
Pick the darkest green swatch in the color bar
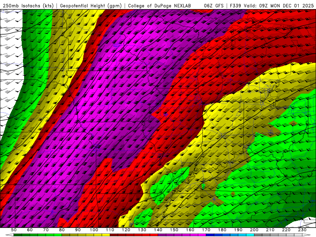pyautogui.click(x=18, y=235)
